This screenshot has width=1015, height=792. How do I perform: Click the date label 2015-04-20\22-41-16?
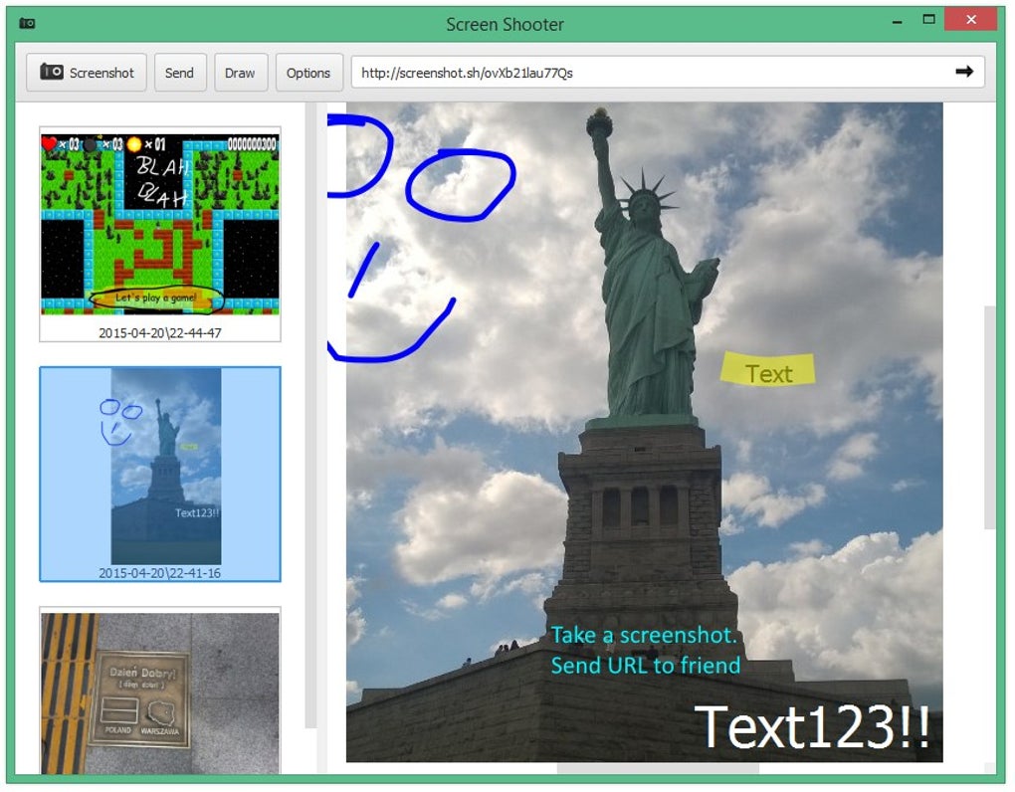tap(160, 573)
